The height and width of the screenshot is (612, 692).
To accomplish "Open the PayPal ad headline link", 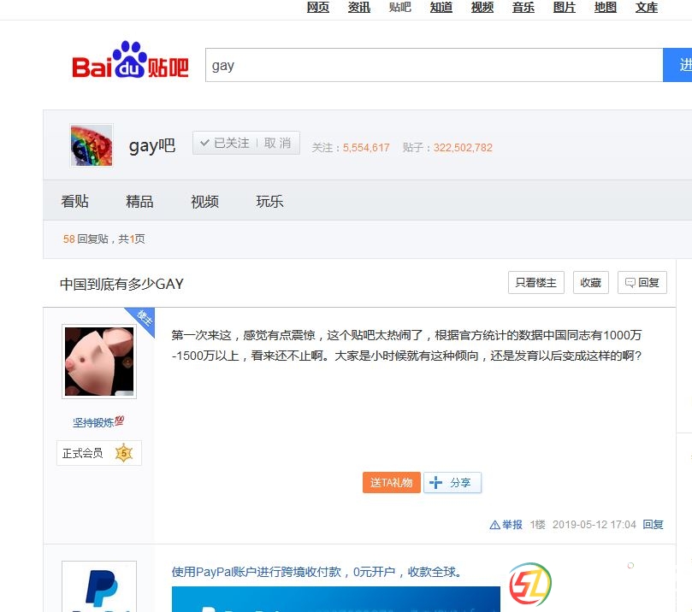I will (x=317, y=572).
